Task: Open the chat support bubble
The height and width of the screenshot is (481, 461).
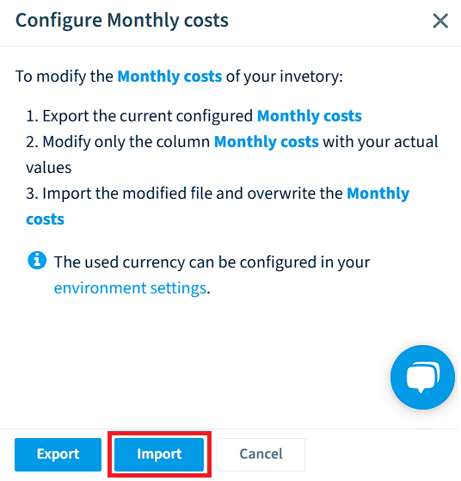Action: (x=422, y=377)
